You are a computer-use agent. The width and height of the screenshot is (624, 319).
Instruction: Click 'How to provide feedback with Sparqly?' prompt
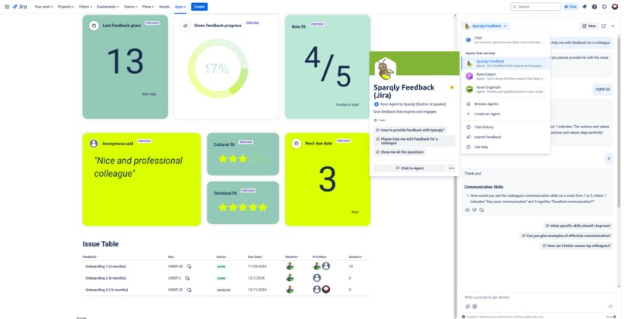tap(410, 130)
